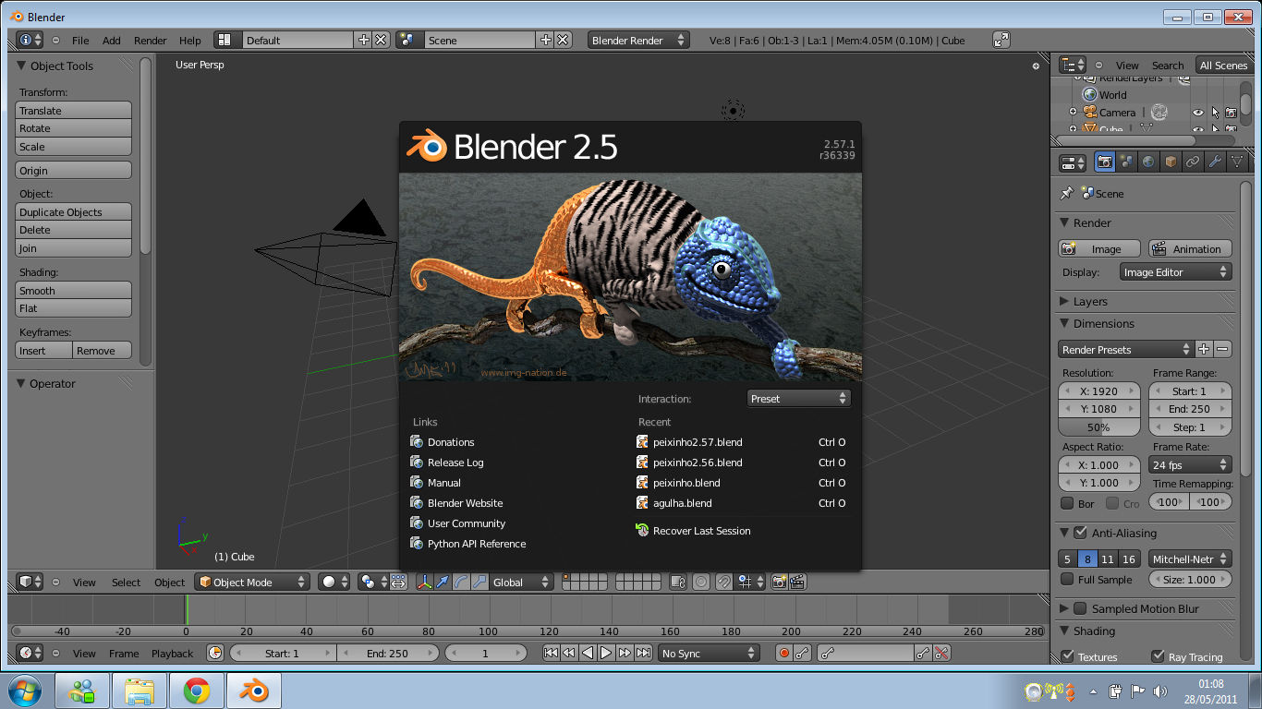1262x709 pixels.
Task: Open the Object Constraints chain-link icon
Action: pos(1194,162)
